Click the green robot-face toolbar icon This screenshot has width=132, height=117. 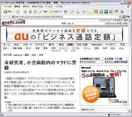tap(106, 11)
